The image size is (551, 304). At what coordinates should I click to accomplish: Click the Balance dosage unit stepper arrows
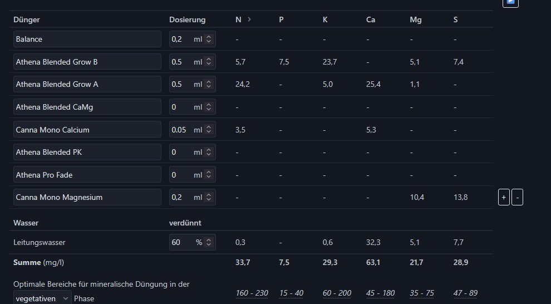(x=209, y=40)
